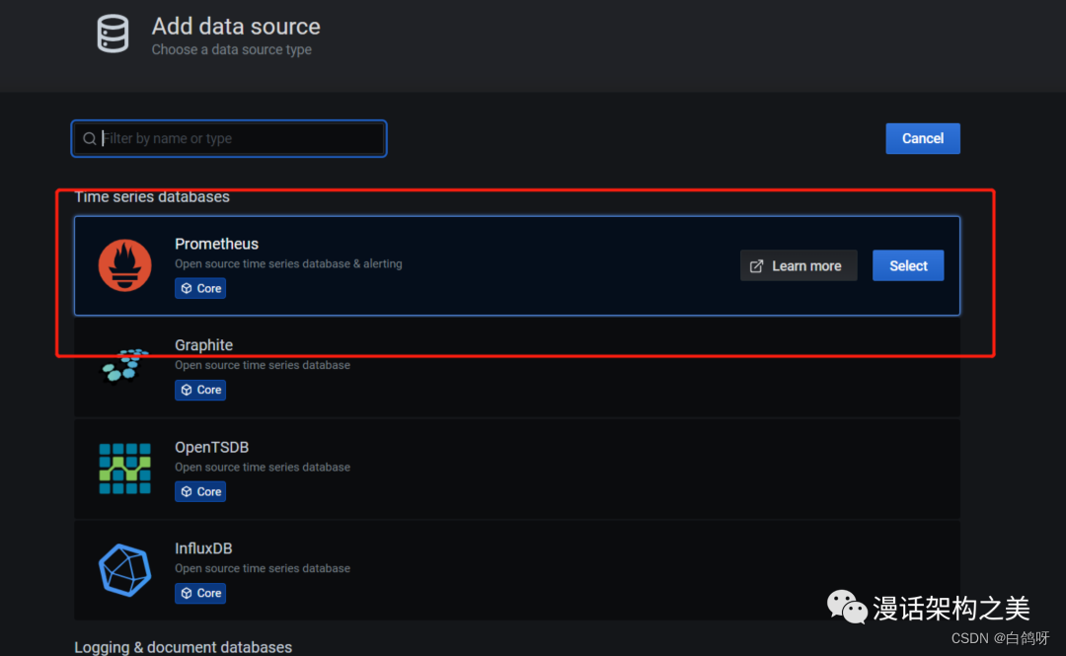Viewport: 1066px width, 656px height.
Task: Click the Core badge under Graphite
Action: 200,390
